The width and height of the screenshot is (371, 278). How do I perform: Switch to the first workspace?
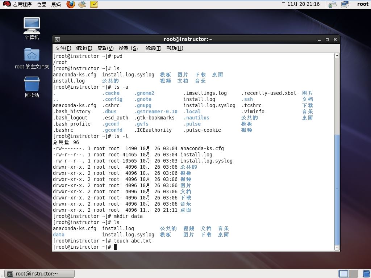[343, 274]
